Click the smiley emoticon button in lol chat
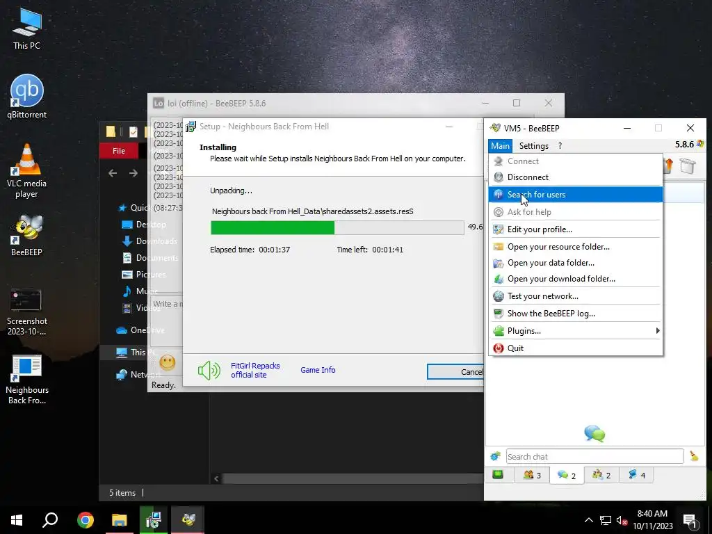Viewport: 712px width, 534px height. [167, 362]
